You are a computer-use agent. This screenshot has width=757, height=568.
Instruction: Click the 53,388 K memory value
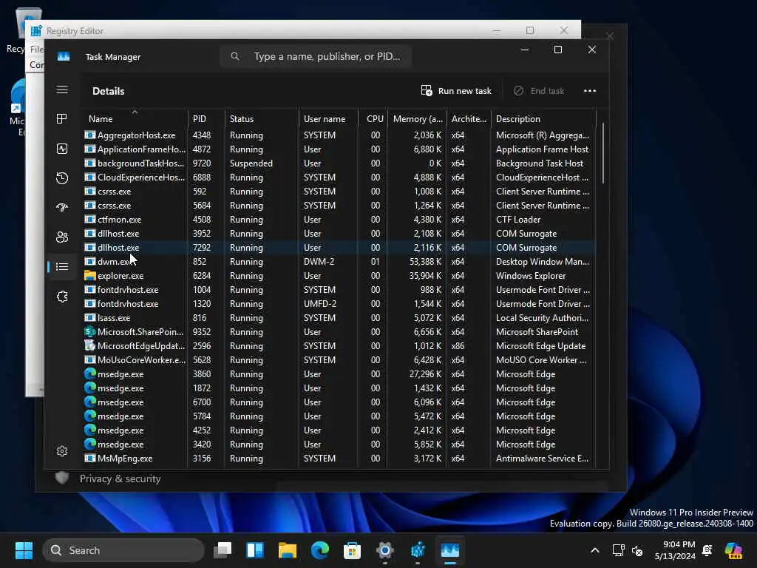[425, 261]
